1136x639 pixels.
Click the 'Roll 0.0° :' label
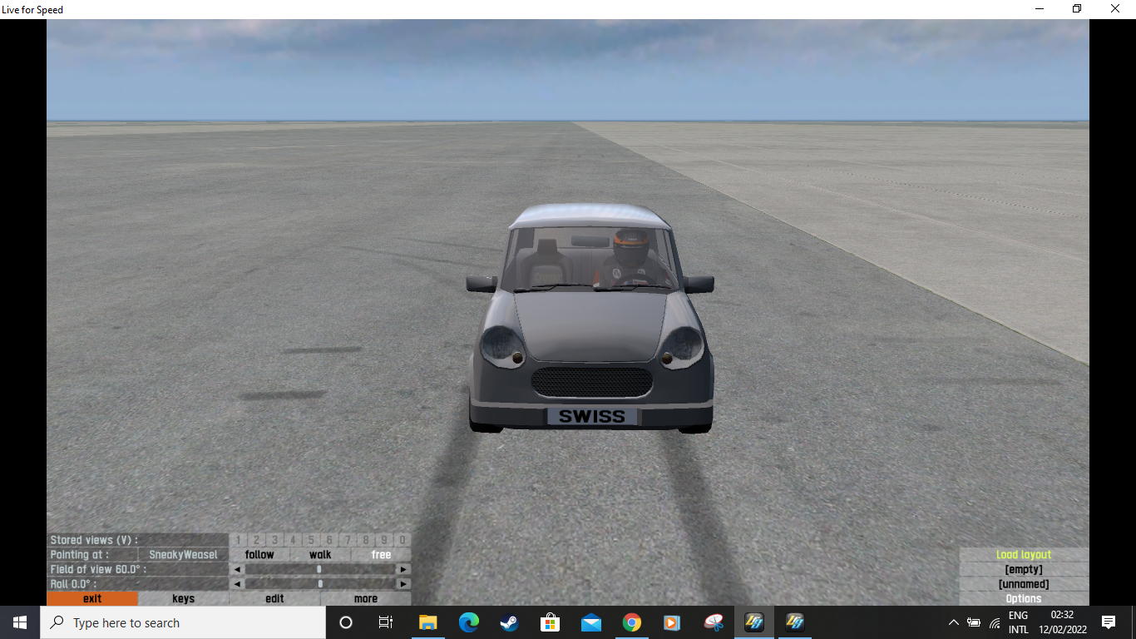pyautogui.click(x=73, y=584)
